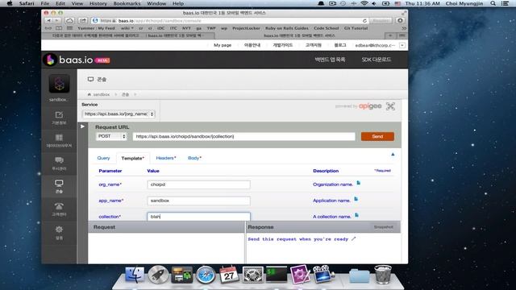
Task: Open Launchpad rocket icon in the Dock
Action: tap(158, 274)
